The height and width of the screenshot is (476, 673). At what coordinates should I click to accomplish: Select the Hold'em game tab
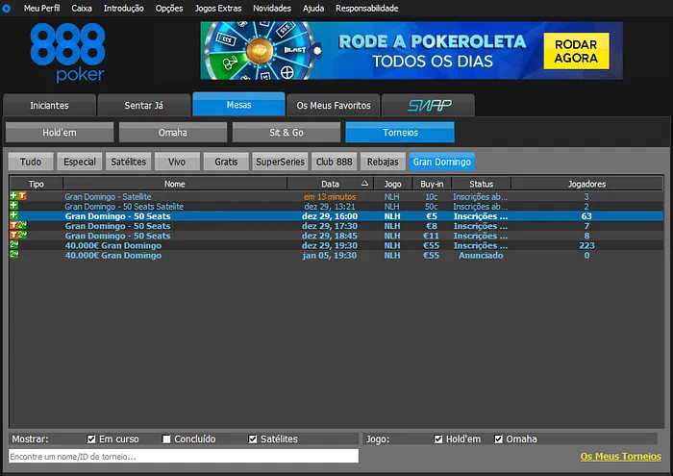(60, 132)
